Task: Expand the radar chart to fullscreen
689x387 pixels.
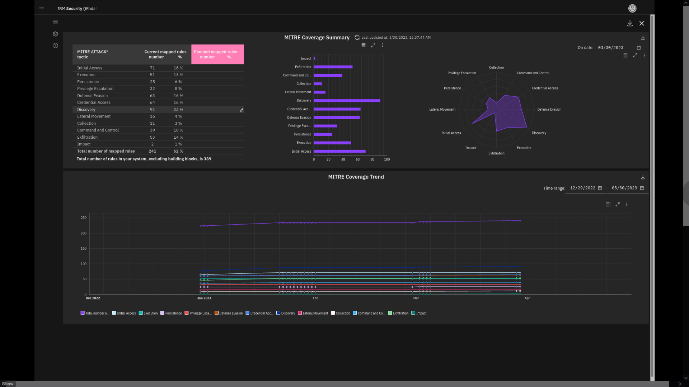Action: 635,56
